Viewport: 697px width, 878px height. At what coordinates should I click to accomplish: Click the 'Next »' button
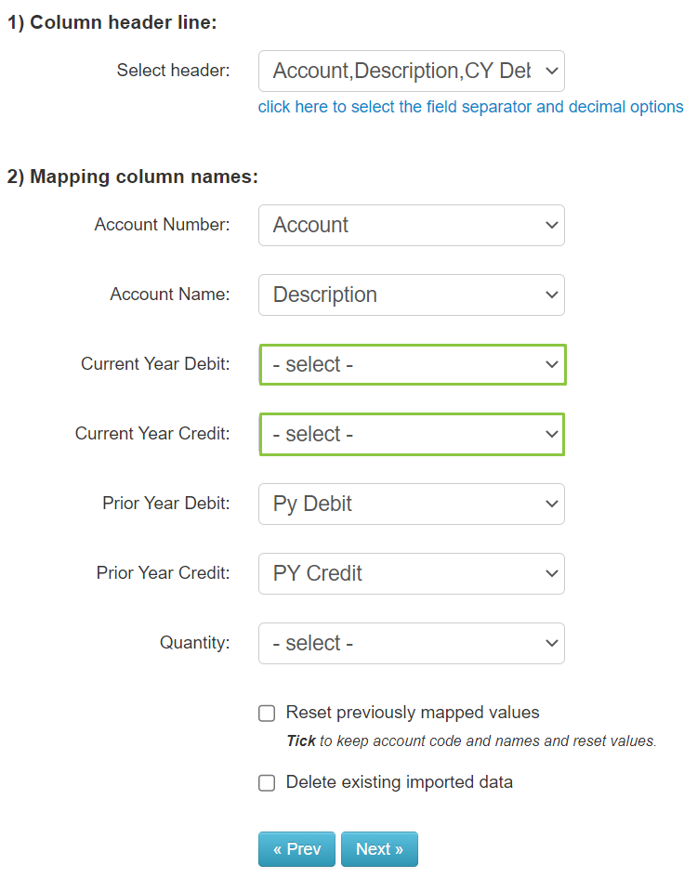pyautogui.click(x=379, y=848)
